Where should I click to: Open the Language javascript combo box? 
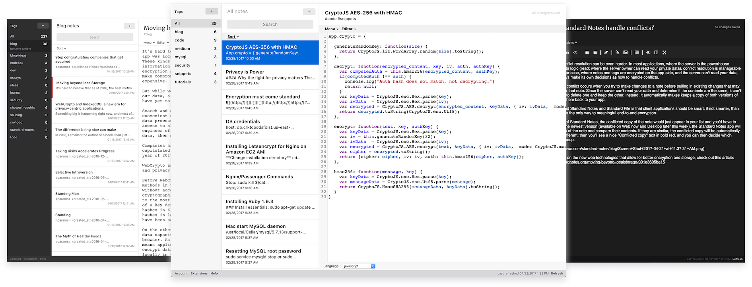tap(359, 266)
